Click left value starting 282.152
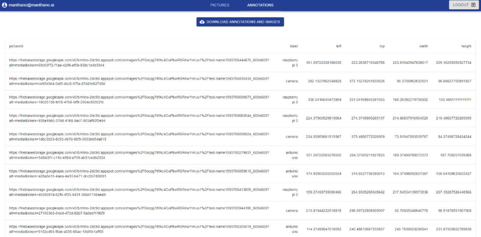The height and width of the screenshot is (237, 481). 325,81
